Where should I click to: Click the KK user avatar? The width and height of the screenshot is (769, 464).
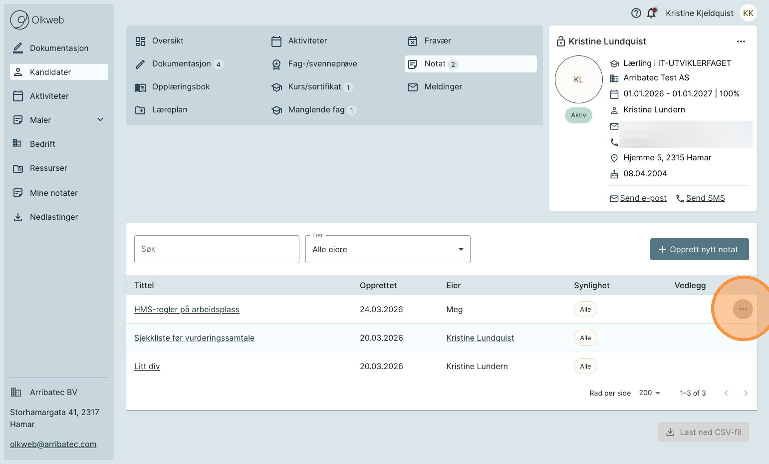[x=748, y=13]
